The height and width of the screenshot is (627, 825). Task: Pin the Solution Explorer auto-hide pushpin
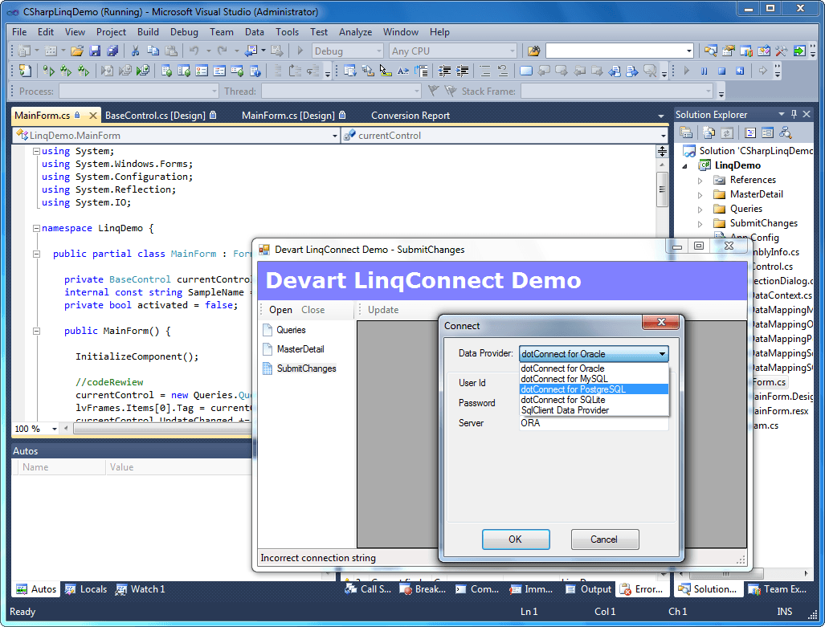click(x=794, y=114)
